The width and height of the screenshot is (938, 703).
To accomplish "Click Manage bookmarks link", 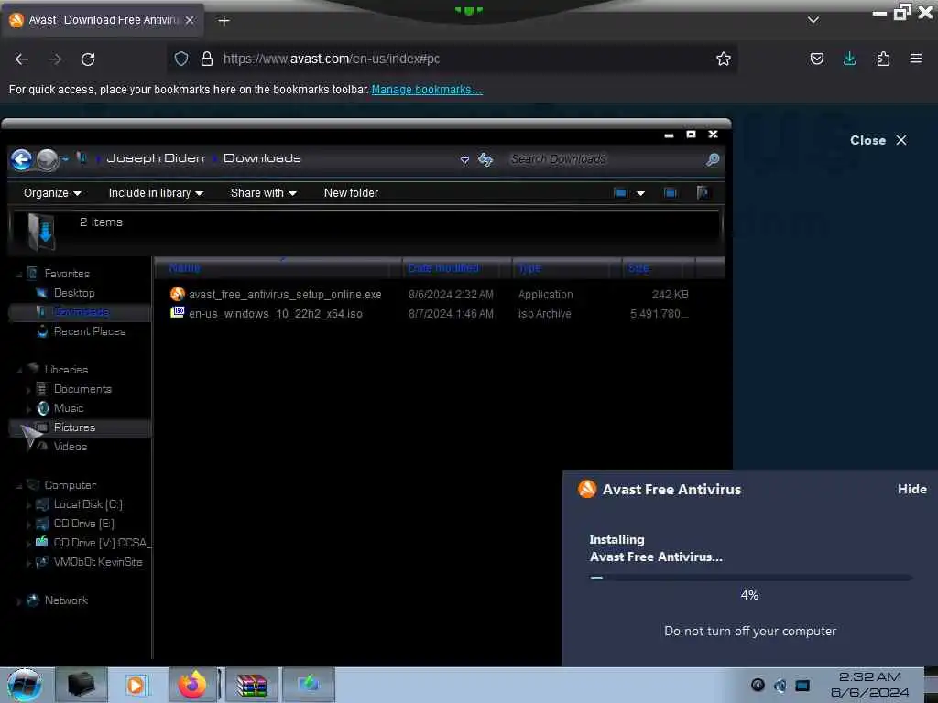I will point(427,90).
